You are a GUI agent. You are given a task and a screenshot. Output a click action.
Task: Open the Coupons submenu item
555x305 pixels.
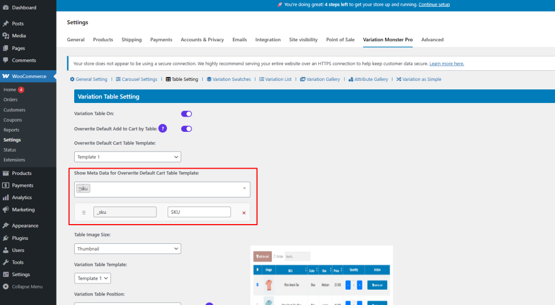click(x=12, y=120)
